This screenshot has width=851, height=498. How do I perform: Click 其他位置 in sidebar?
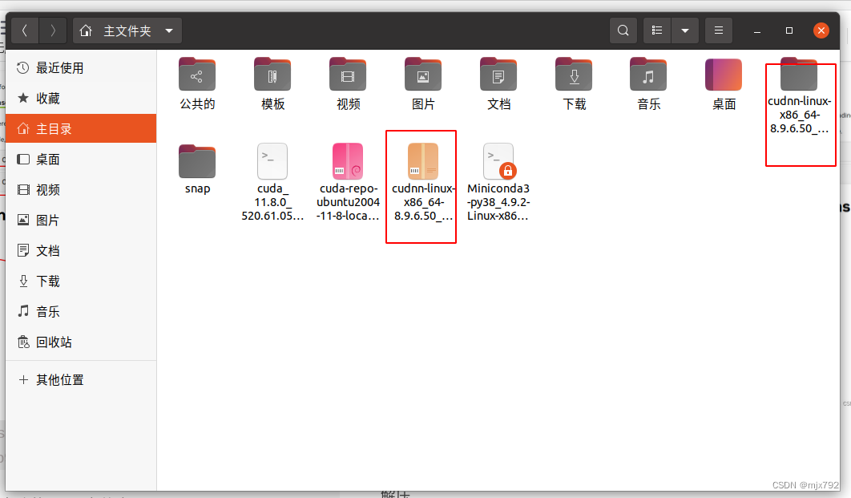(x=82, y=379)
